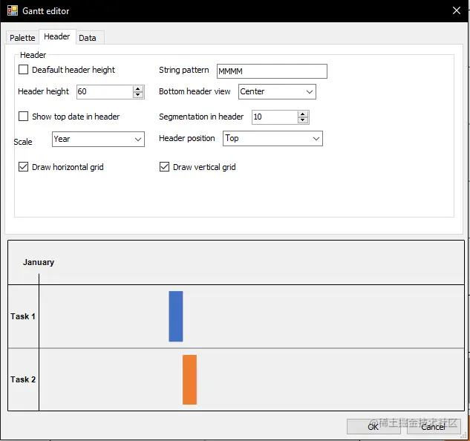The height and width of the screenshot is (441, 470).
Task: Uncheck Draw horizontal grid
Action: pos(23,167)
